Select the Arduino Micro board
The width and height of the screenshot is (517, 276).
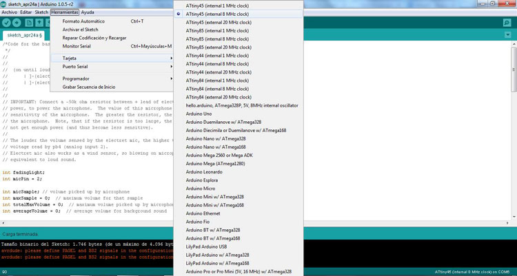(x=238, y=189)
